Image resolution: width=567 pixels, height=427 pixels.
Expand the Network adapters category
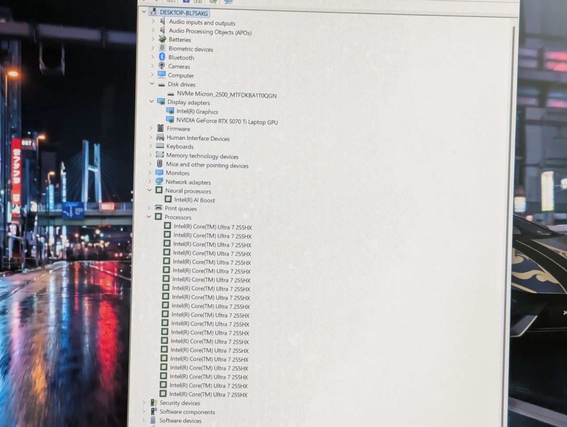click(x=150, y=181)
